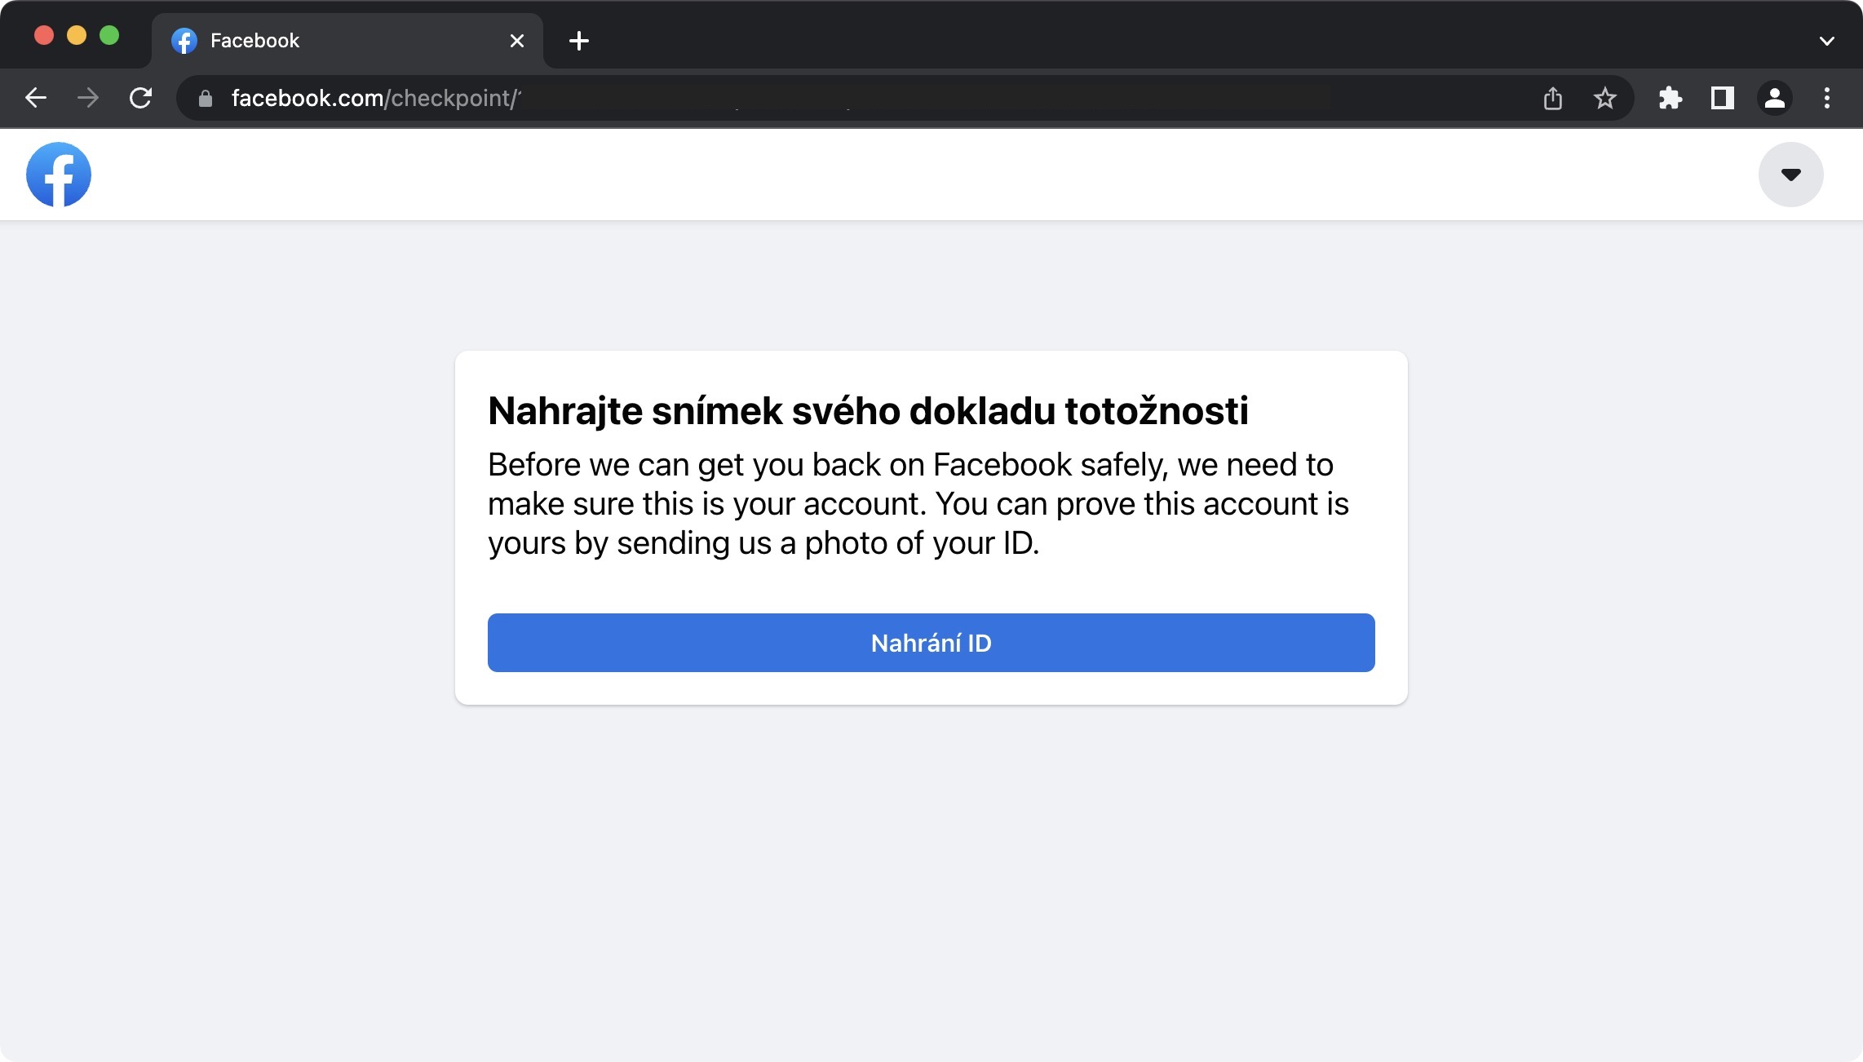This screenshot has height=1062, width=1863.
Task: Click the Facebook logo in page header
Action: [59, 175]
